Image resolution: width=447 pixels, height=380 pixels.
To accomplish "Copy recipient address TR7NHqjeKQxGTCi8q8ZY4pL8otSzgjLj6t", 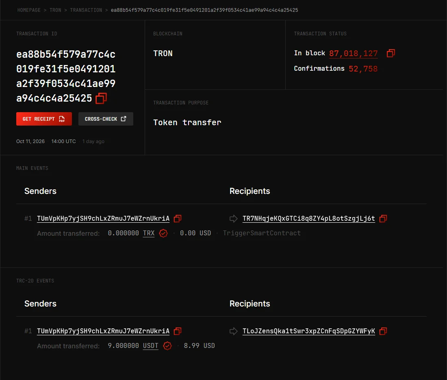I will click(383, 219).
